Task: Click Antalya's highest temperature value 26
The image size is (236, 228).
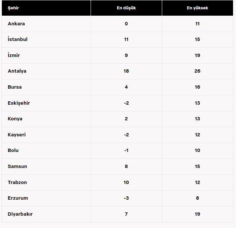Action: (x=197, y=71)
